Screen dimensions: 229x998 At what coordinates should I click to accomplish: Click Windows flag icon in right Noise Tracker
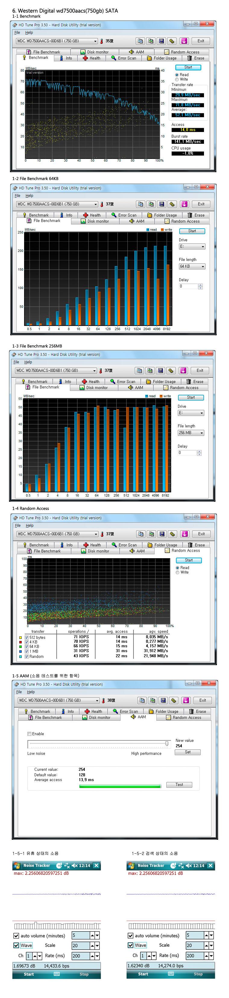pos(131,865)
